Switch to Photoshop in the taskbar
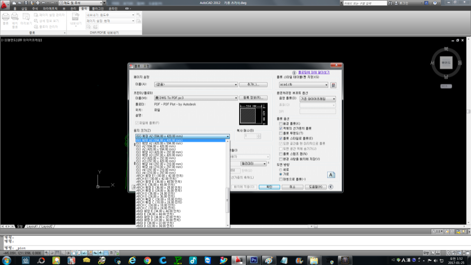The width and height of the screenshot is (471, 265). 254,260
